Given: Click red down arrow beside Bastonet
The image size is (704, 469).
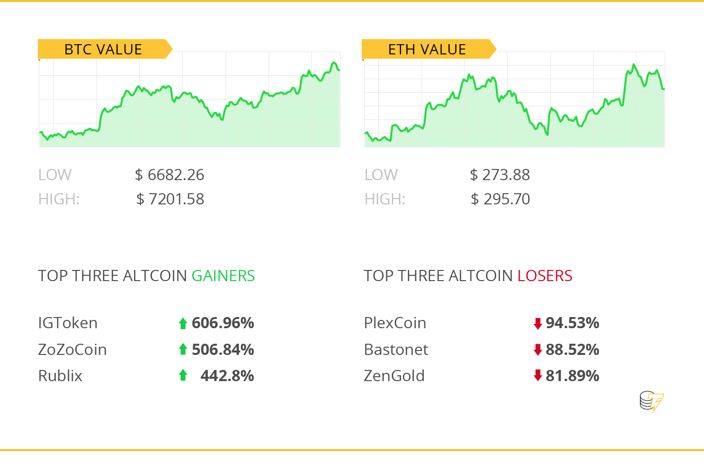Looking at the screenshot, I should click(537, 350).
